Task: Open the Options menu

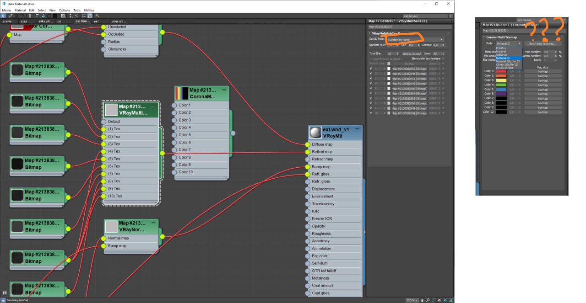Action: pos(65,10)
